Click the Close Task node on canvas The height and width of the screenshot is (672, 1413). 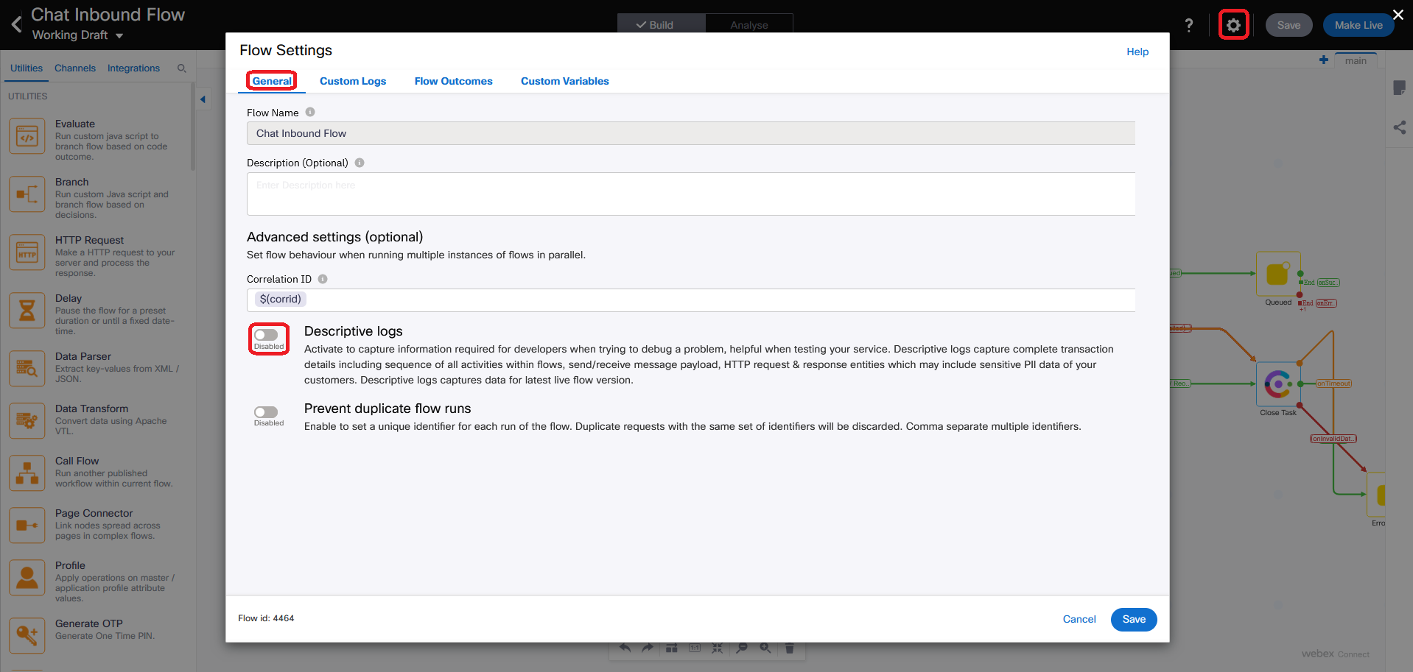pos(1278,383)
